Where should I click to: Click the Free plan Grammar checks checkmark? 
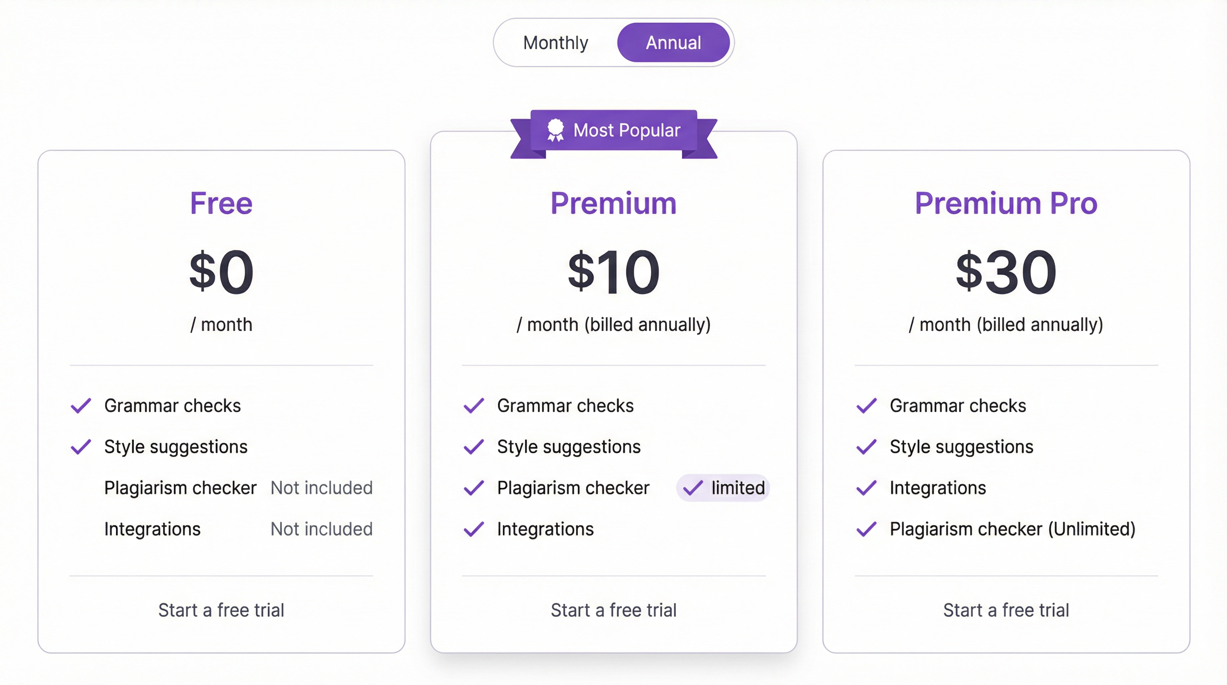[81, 406]
